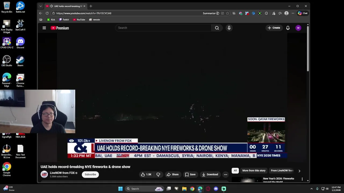
Task: Open Discord from the taskbar
Action: (216, 189)
